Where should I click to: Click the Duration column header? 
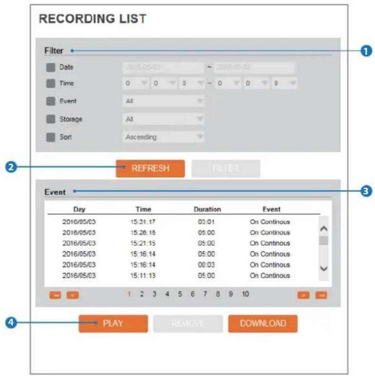pyautogui.click(x=207, y=209)
